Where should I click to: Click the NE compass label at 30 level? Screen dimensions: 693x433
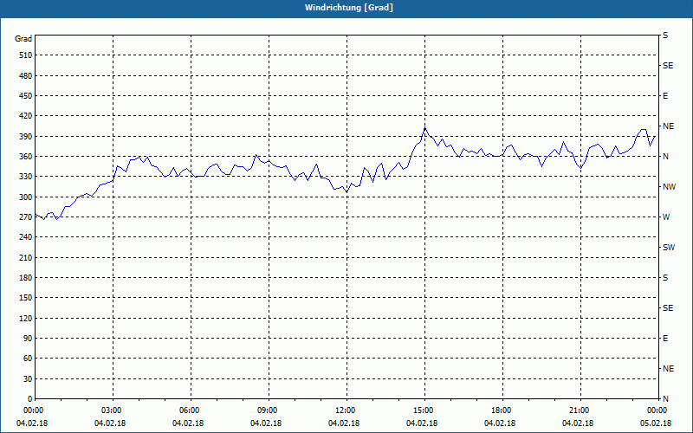pos(668,369)
